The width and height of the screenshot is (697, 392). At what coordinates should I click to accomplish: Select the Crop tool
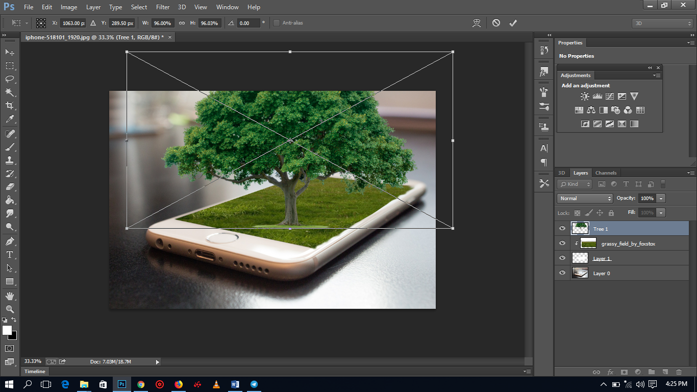pyautogui.click(x=10, y=106)
